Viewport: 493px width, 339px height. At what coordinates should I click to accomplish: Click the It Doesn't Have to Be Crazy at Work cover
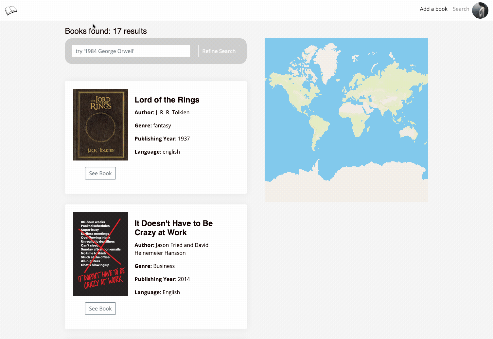coord(100,254)
